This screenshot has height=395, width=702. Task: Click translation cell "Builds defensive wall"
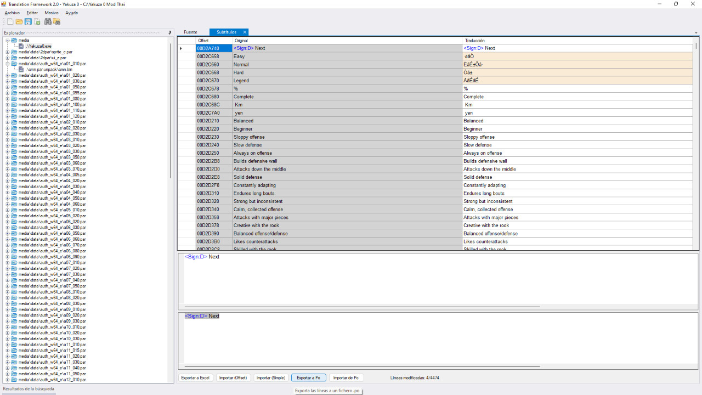[578, 161]
